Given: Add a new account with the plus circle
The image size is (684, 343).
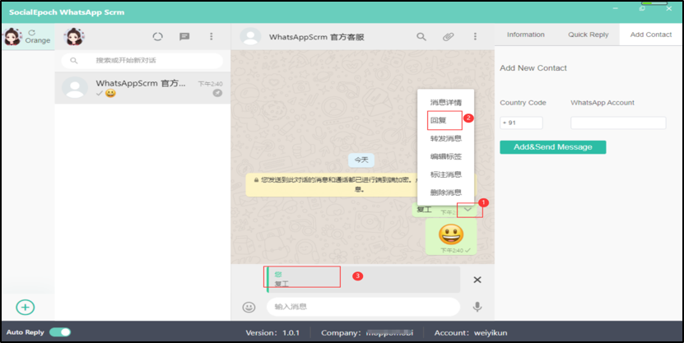Looking at the screenshot, I should pyautogui.click(x=26, y=308).
